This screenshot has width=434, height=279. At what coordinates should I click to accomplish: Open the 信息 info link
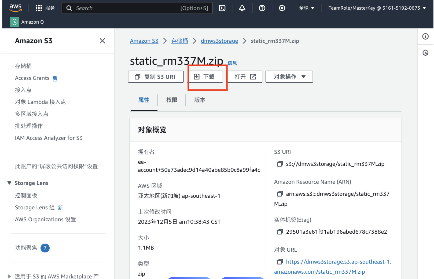coord(232,63)
